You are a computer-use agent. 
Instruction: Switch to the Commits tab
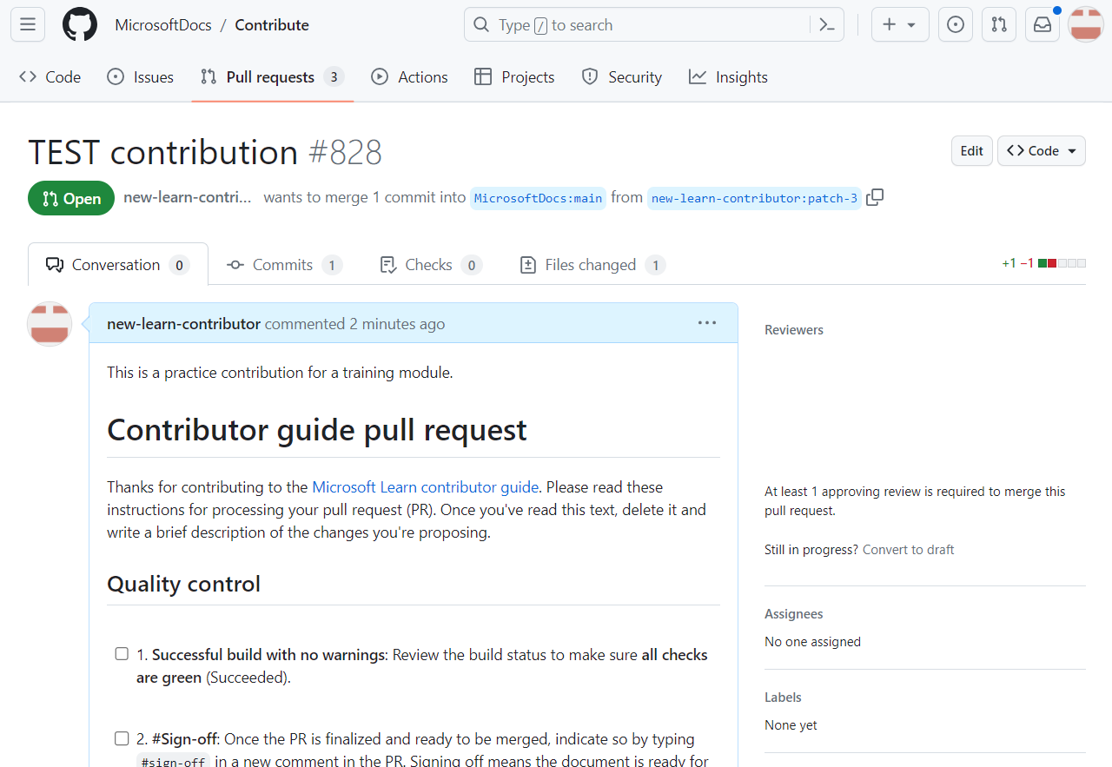point(284,264)
